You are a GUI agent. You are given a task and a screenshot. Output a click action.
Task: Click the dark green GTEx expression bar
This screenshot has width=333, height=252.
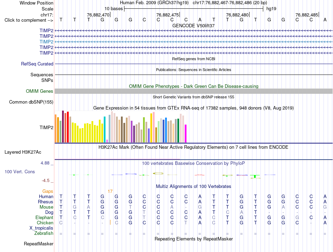pyautogui.click(x=178, y=131)
